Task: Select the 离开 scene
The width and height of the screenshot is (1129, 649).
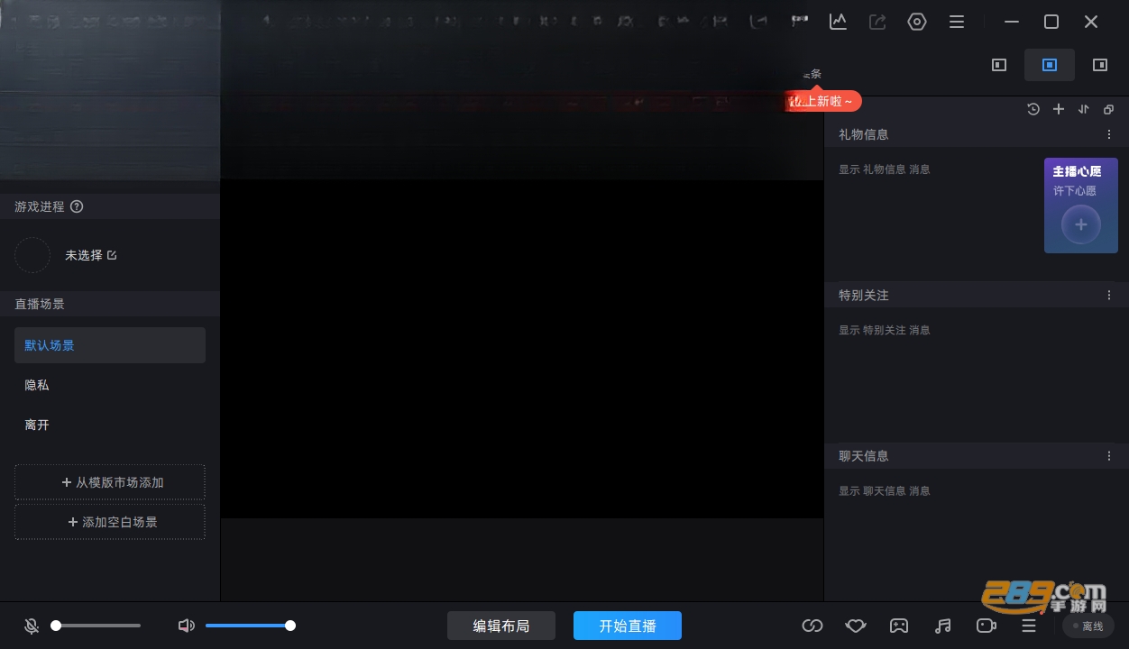Action: (110, 425)
